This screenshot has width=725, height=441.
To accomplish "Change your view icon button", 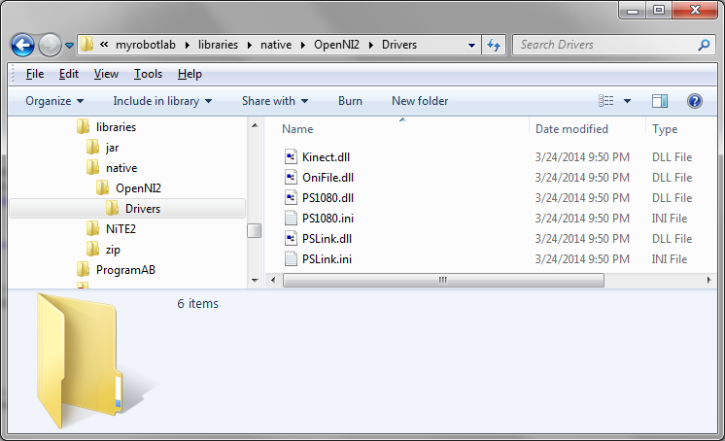I will (605, 101).
